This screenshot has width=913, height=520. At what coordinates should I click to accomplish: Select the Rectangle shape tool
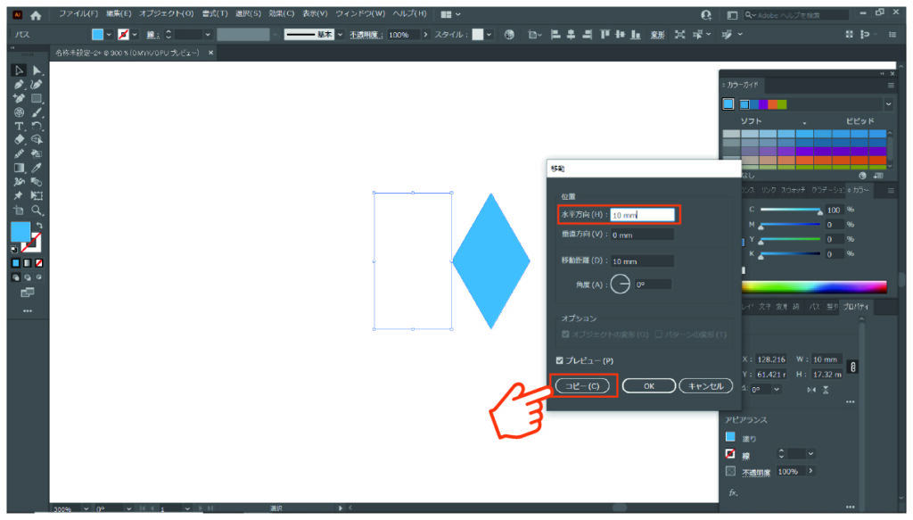[37, 98]
